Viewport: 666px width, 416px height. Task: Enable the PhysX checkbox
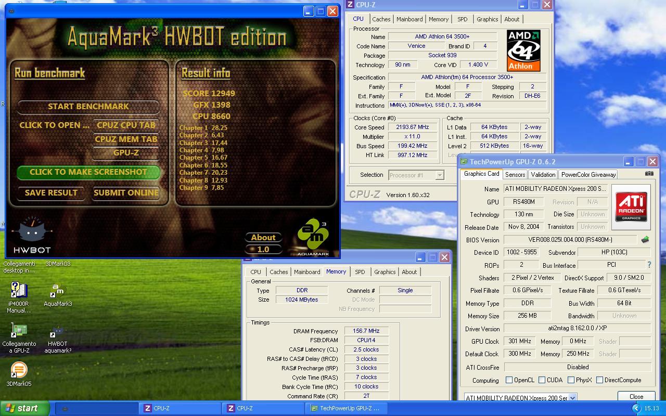[x=571, y=380]
